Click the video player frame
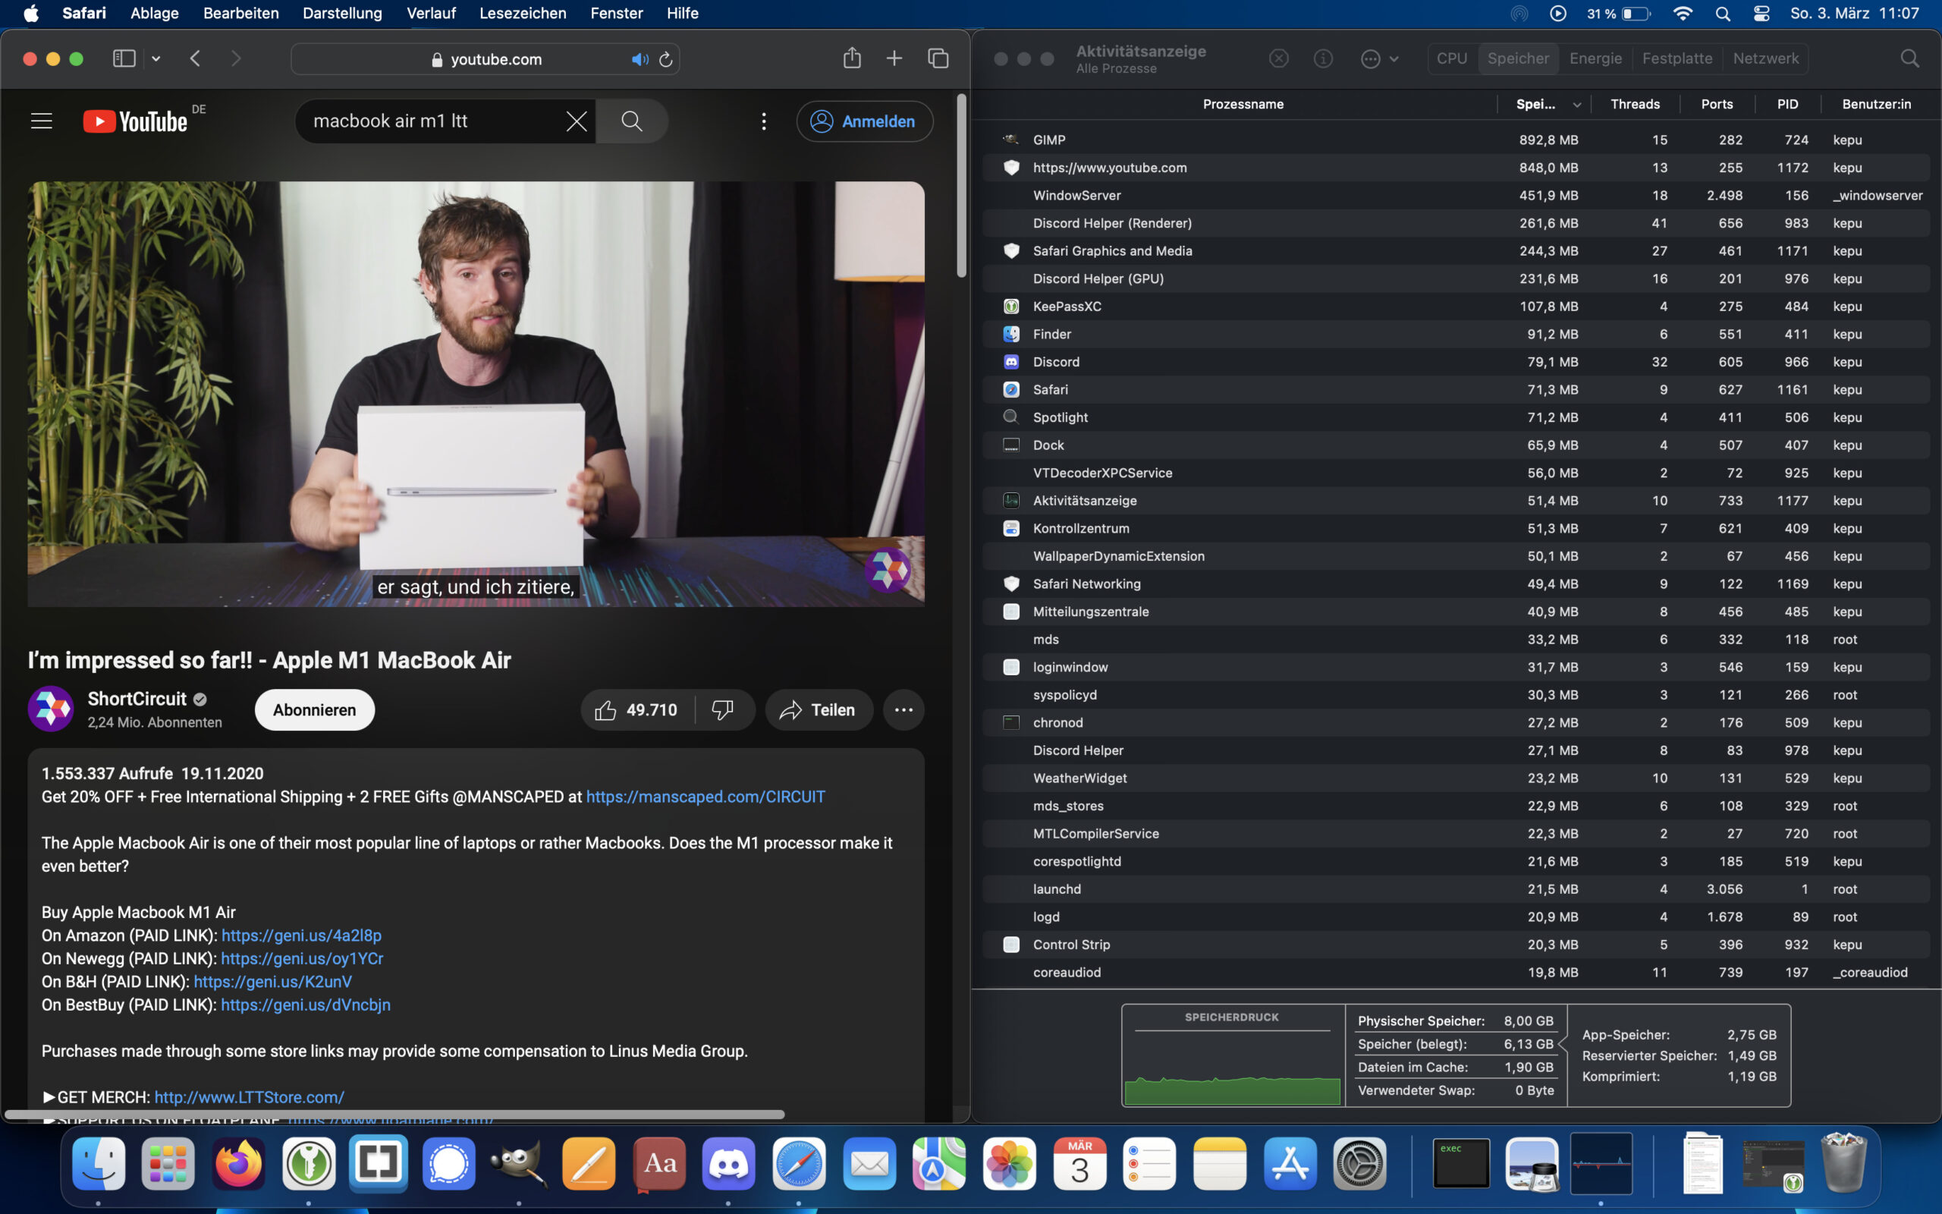 point(476,394)
